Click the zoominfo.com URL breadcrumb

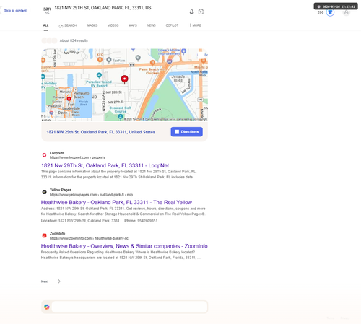89,238
